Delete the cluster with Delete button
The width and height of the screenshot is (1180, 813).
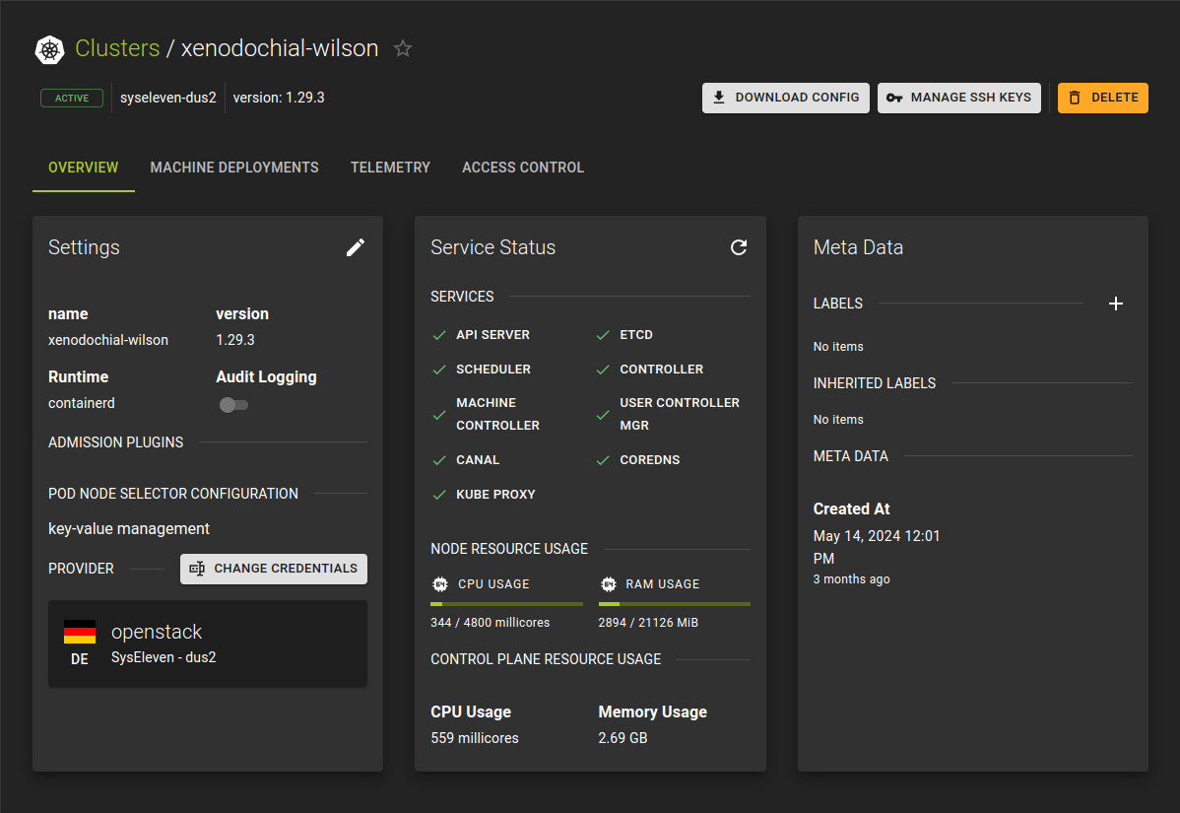[x=1102, y=98]
